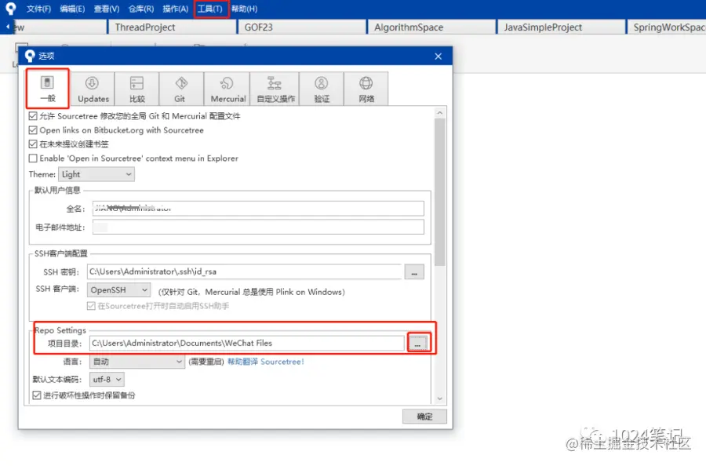
Task: Toggle 在未来提议创建书签 checkbox
Action: [33, 144]
